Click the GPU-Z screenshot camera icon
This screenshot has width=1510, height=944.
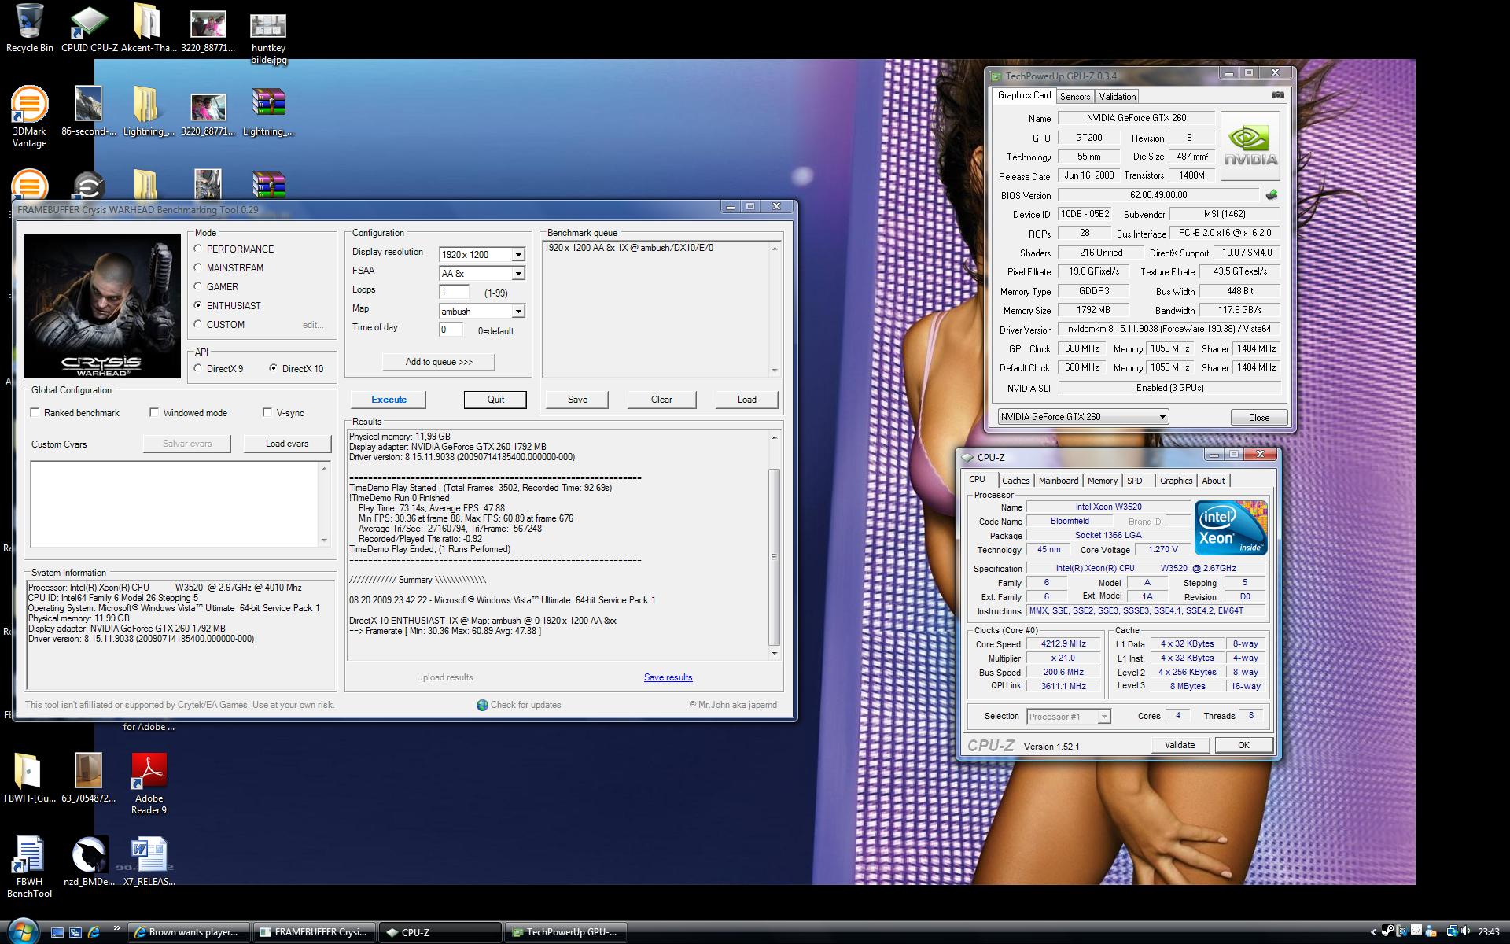pos(1278,95)
